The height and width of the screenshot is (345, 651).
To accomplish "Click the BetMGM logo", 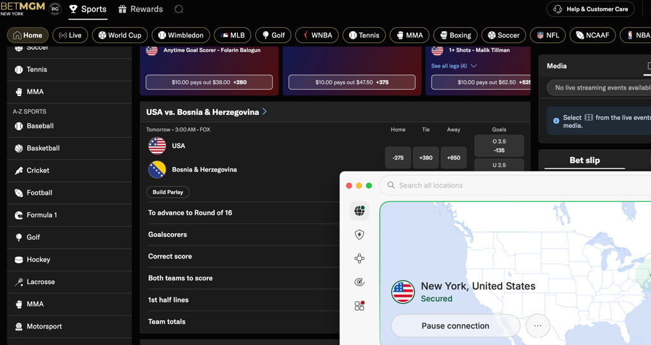I will 23,8.
